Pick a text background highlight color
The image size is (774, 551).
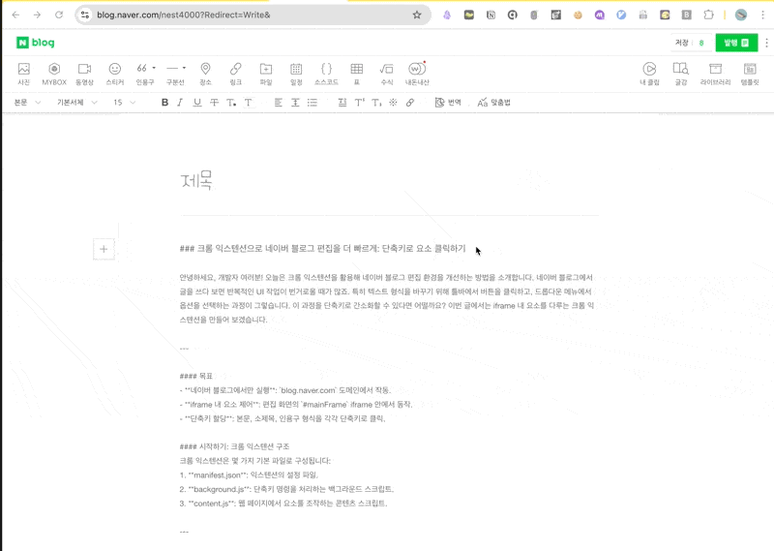pyautogui.click(x=249, y=103)
